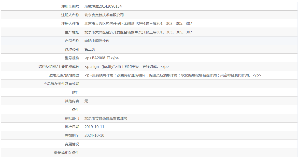Image resolution: width=298 pixels, height=158 pixels.
Task: Select the 适用范围/预期用途 description text
Action: [172, 75]
